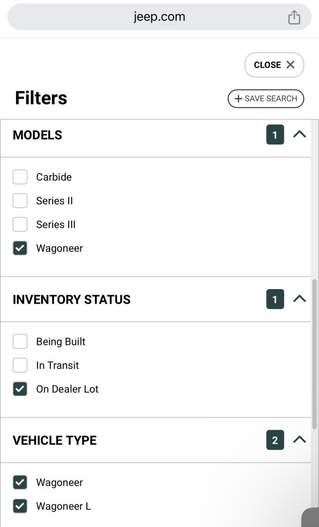Uncheck Wagoneer under Vehicle Type
The image size is (319, 527).
[x=20, y=482]
